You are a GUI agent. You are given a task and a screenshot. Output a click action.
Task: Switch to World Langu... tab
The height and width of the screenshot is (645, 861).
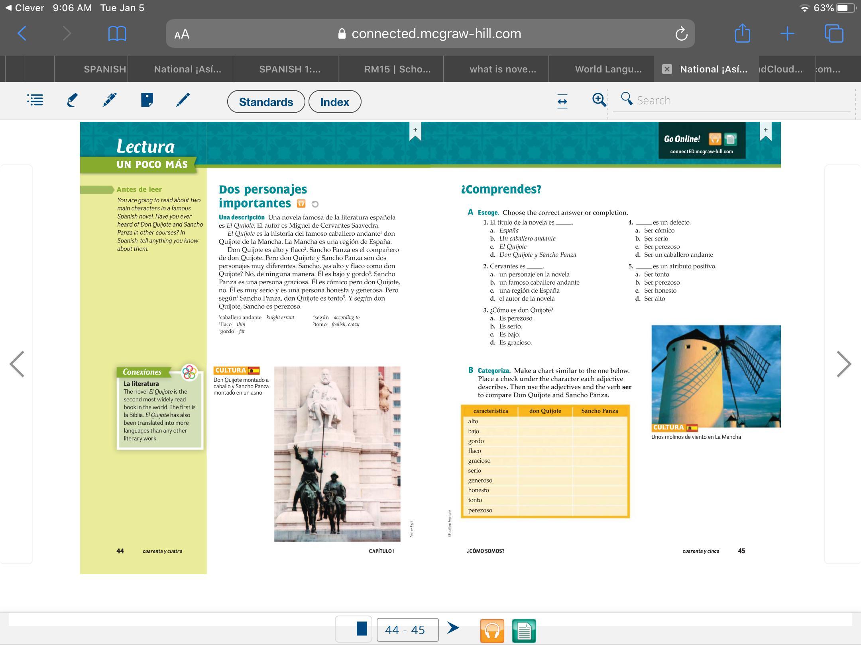tap(608, 69)
